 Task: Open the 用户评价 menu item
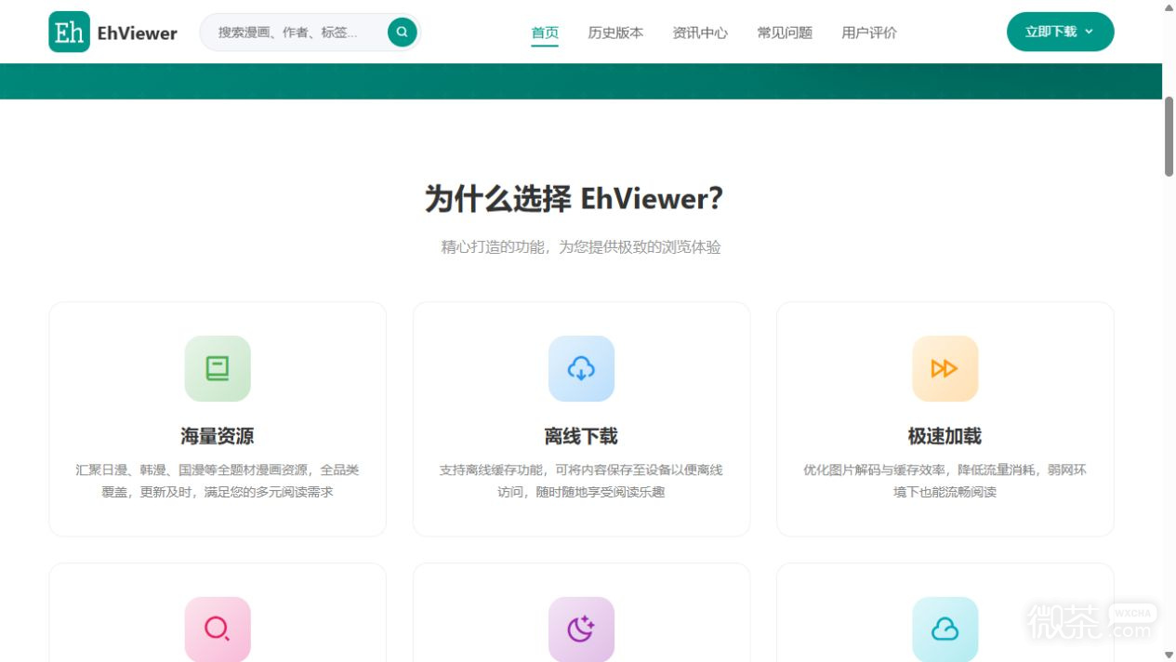tap(869, 33)
